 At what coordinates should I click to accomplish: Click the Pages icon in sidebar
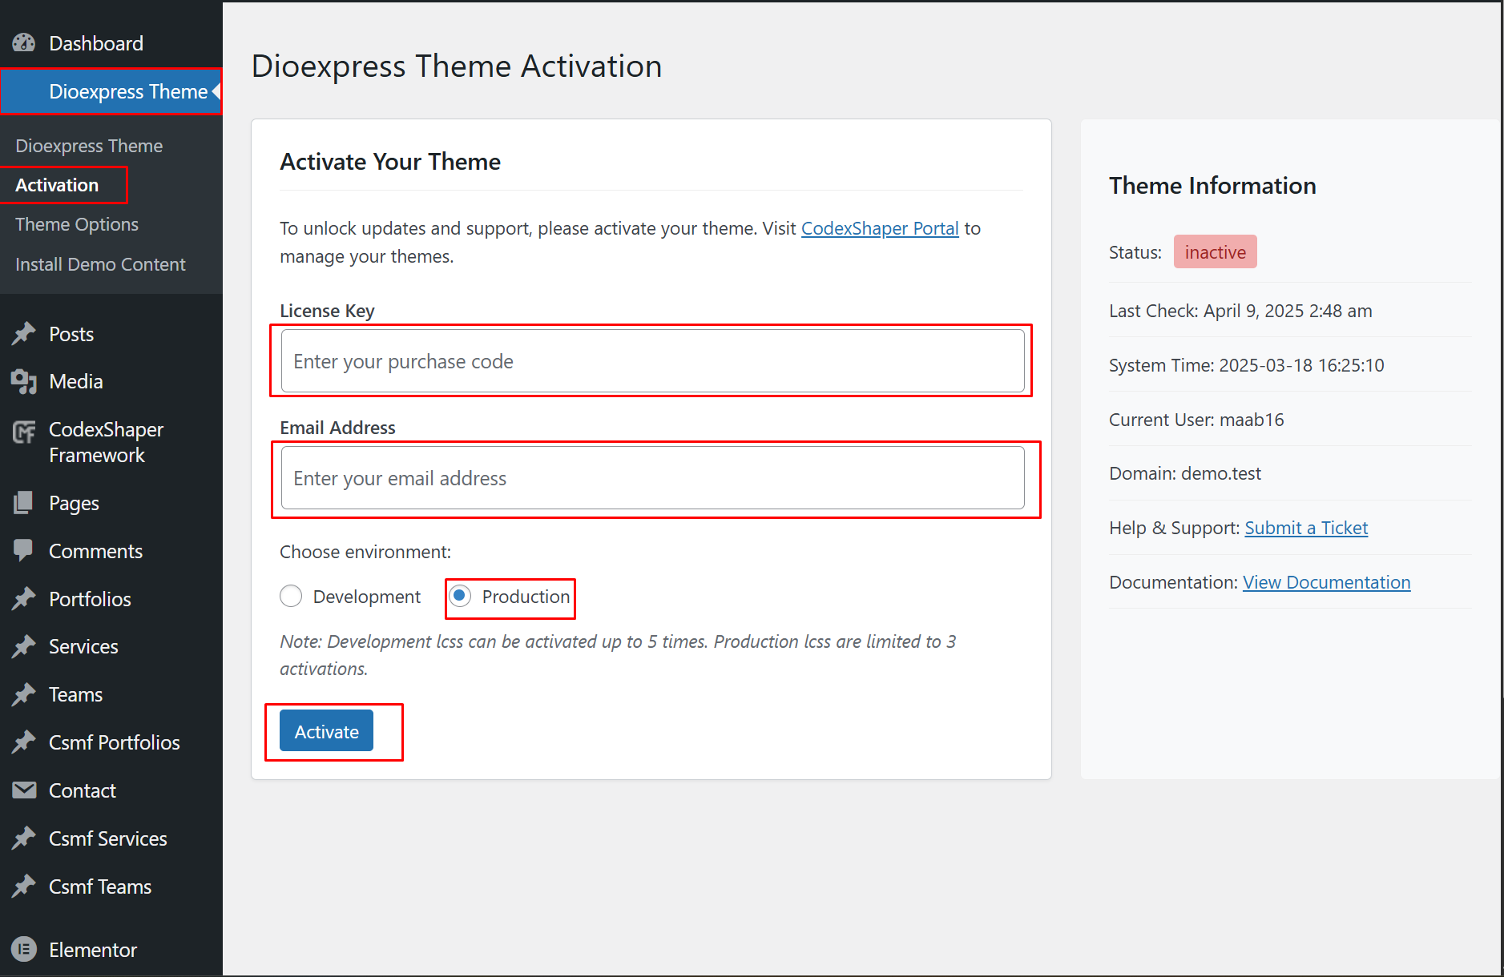pyautogui.click(x=24, y=503)
